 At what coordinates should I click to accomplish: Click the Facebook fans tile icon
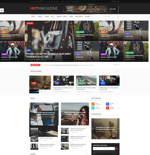point(107,104)
